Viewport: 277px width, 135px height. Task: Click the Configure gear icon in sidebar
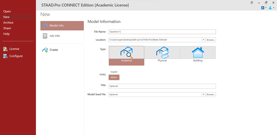[x=5, y=56]
